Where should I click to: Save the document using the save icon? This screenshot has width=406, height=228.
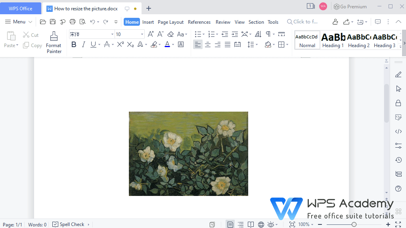click(53, 22)
